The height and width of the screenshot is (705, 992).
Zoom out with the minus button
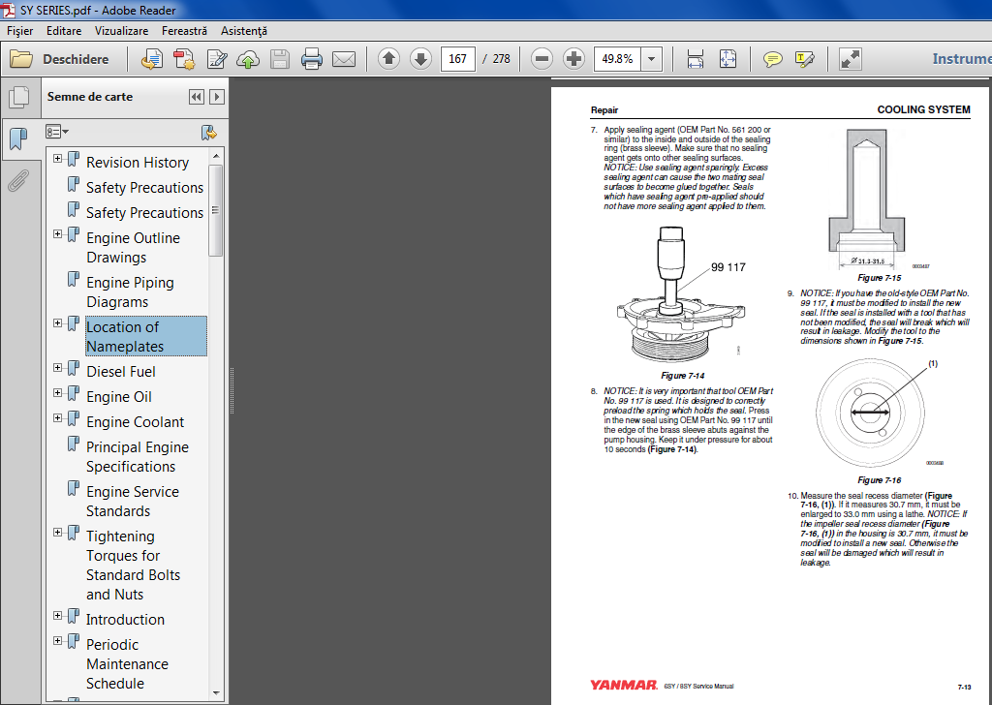click(542, 59)
